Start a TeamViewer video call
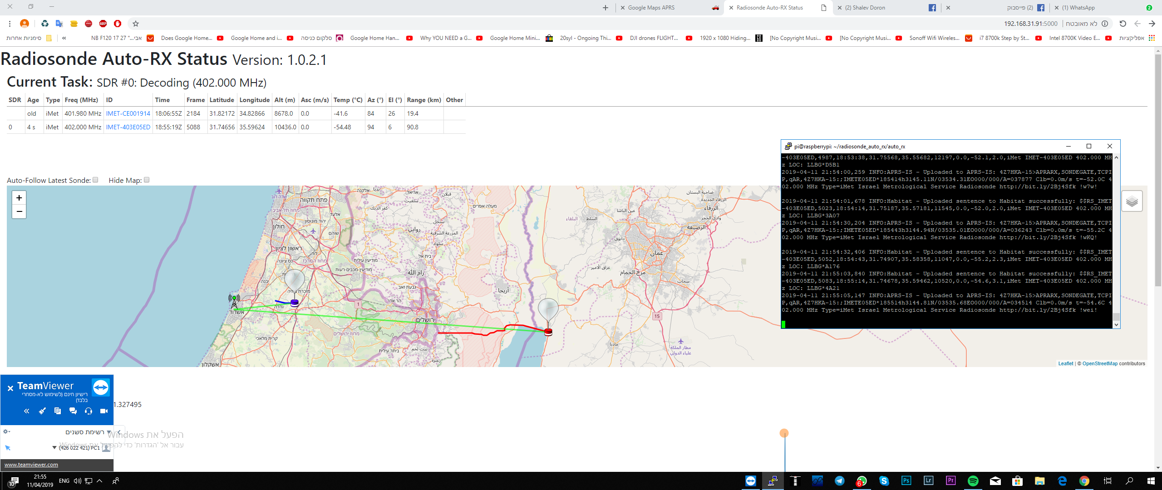The height and width of the screenshot is (490, 1162). click(x=103, y=411)
